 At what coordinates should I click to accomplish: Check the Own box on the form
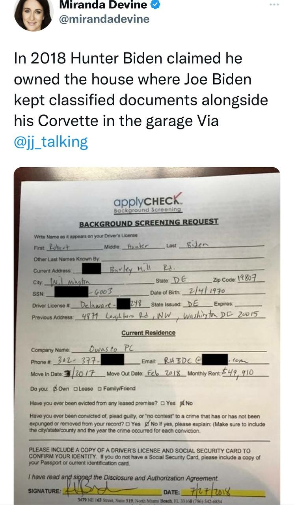point(55,389)
